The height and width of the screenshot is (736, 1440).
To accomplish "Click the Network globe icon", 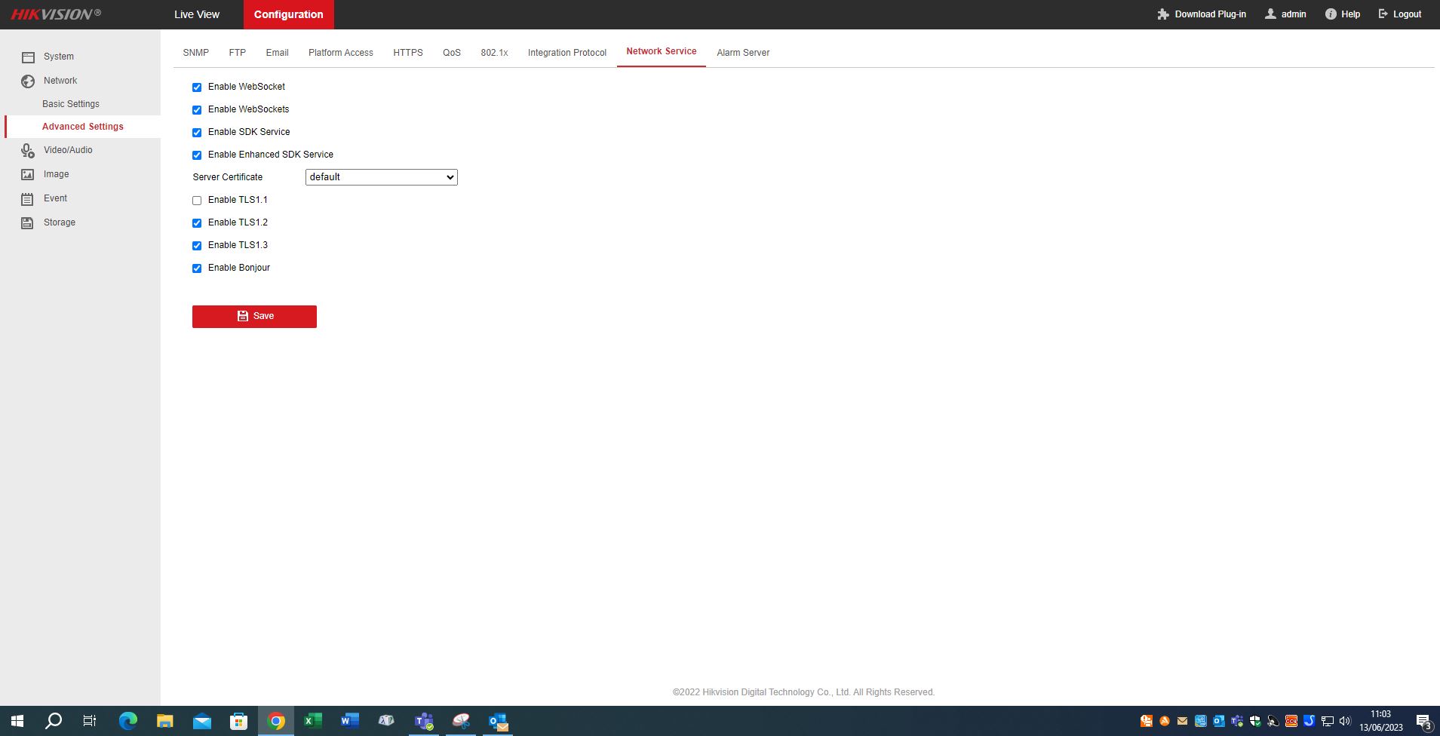I will tap(28, 81).
